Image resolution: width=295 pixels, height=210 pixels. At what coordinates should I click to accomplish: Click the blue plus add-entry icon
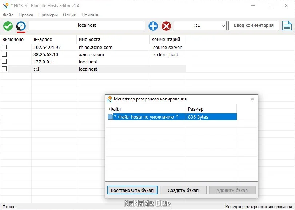pyautogui.click(x=153, y=26)
